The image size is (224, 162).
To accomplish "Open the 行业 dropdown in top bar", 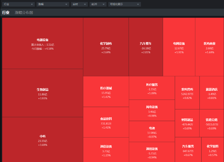I will pos(18,4).
